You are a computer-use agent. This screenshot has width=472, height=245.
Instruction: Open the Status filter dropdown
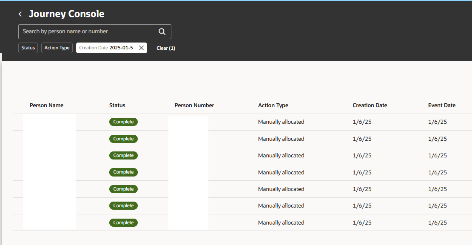(28, 48)
